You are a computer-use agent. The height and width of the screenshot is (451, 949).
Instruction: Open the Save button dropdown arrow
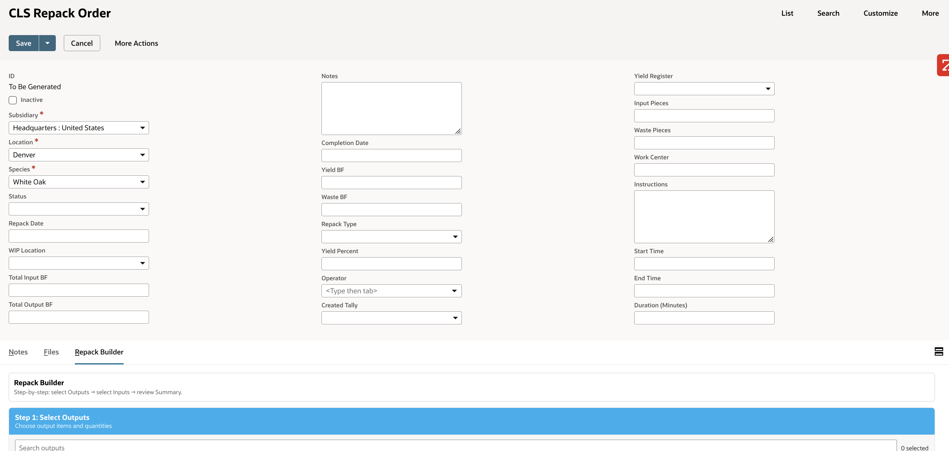[x=47, y=43]
